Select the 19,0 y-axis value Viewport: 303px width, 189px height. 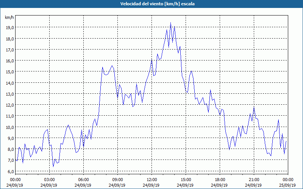pos(10,28)
